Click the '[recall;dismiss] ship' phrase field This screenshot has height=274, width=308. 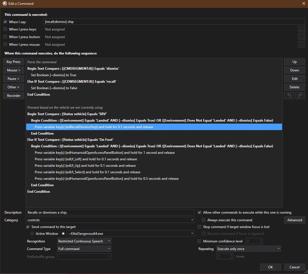174,22
